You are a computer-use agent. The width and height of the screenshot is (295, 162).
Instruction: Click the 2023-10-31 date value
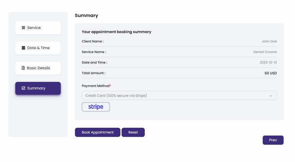(268, 62)
